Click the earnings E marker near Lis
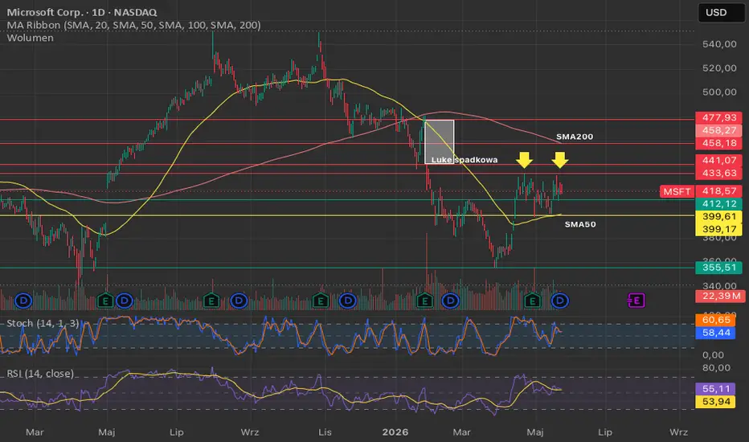Image resolution: width=749 pixels, height=442 pixels. 321,301
